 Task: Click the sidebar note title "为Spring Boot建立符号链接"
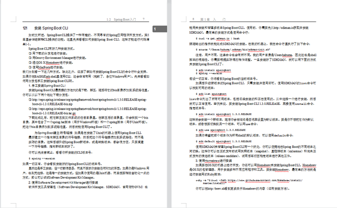53,133
